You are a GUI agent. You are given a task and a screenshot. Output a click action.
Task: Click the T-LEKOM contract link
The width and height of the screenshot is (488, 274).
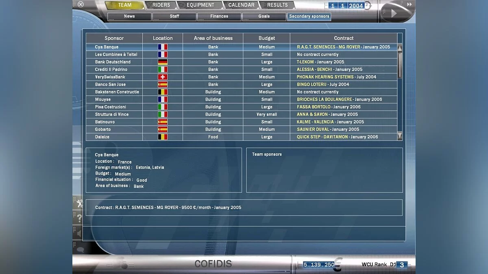click(305, 62)
